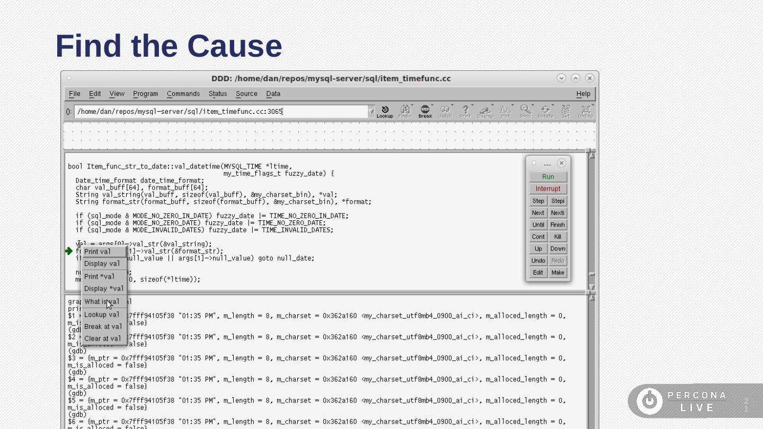Click the Watch toolbar icon
Screen dimensions: 763x429
point(445,111)
